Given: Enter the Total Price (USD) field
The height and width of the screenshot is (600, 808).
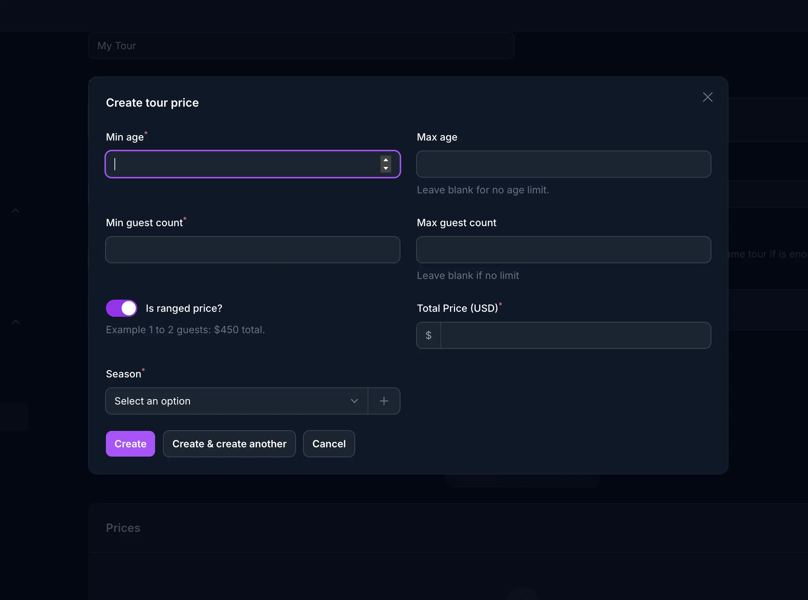Looking at the screenshot, I should point(575,335).
